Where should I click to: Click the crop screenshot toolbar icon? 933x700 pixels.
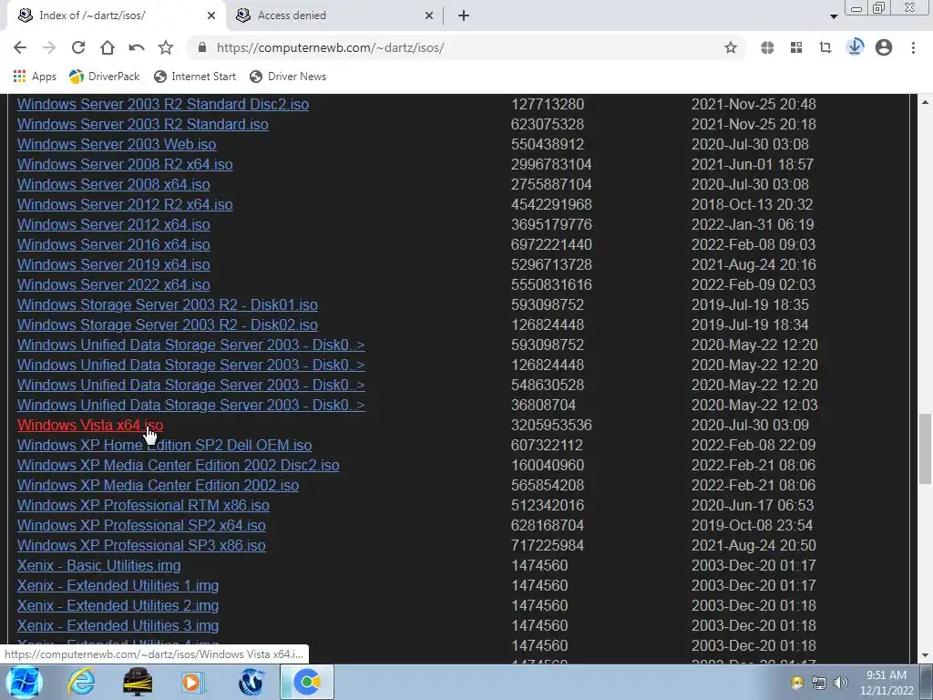[825, 47]
